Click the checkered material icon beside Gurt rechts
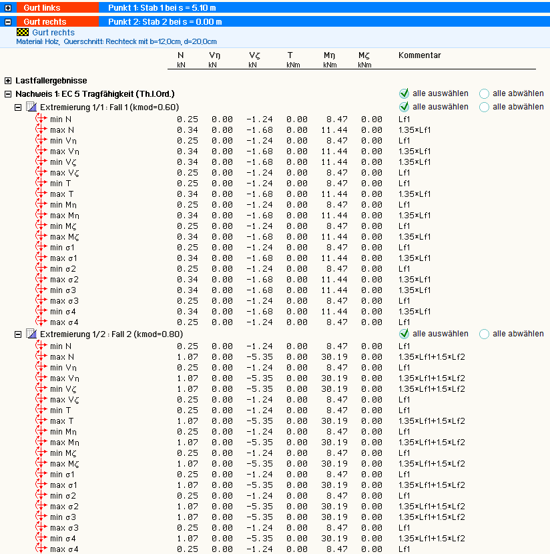 [23, 32]
